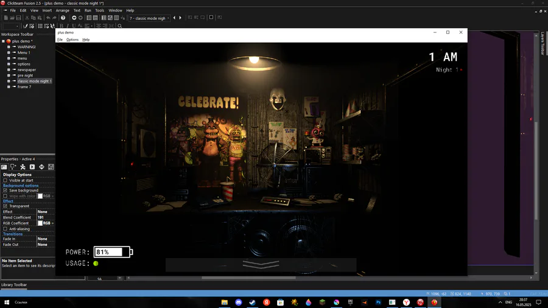The width and height of the screenshot is (548, 308).
Task: Expand the Menu 1 frame node
Action: 9,53
